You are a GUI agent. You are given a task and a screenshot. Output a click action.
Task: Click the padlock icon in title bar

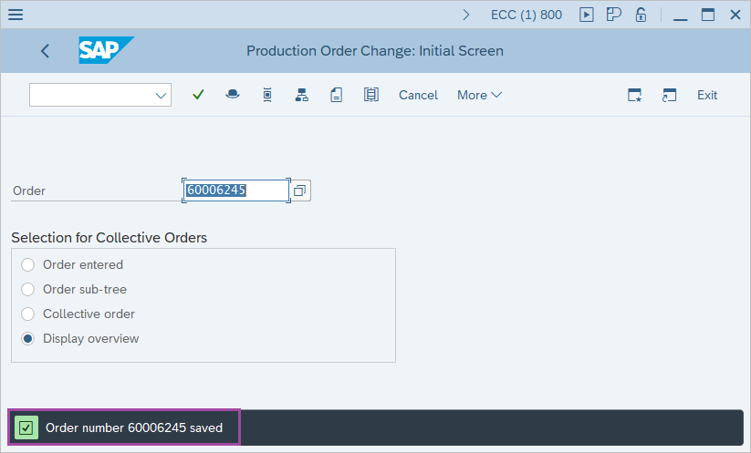tap(641, 15)
